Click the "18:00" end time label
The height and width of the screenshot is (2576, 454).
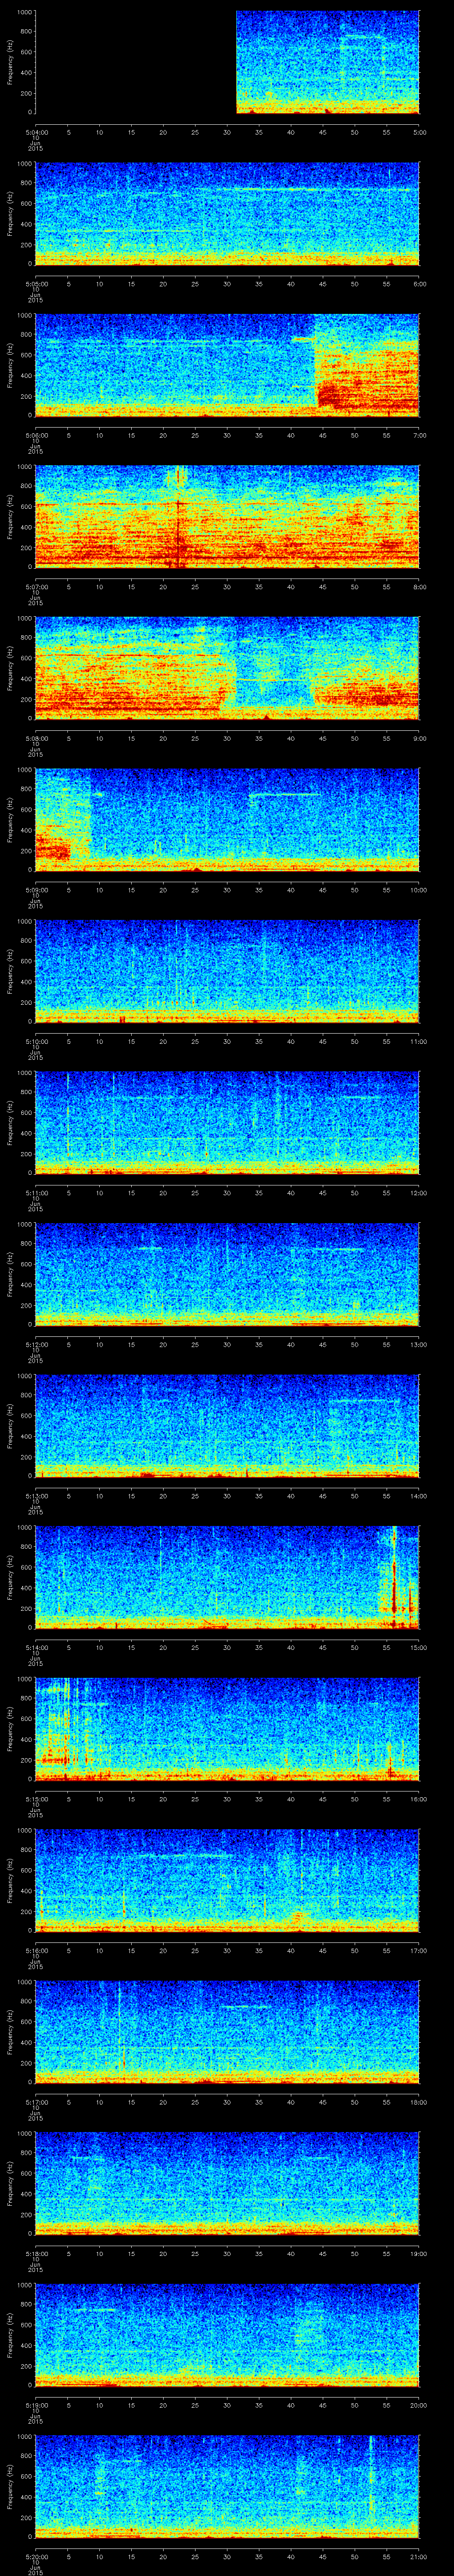click(x=419, y=2101)
